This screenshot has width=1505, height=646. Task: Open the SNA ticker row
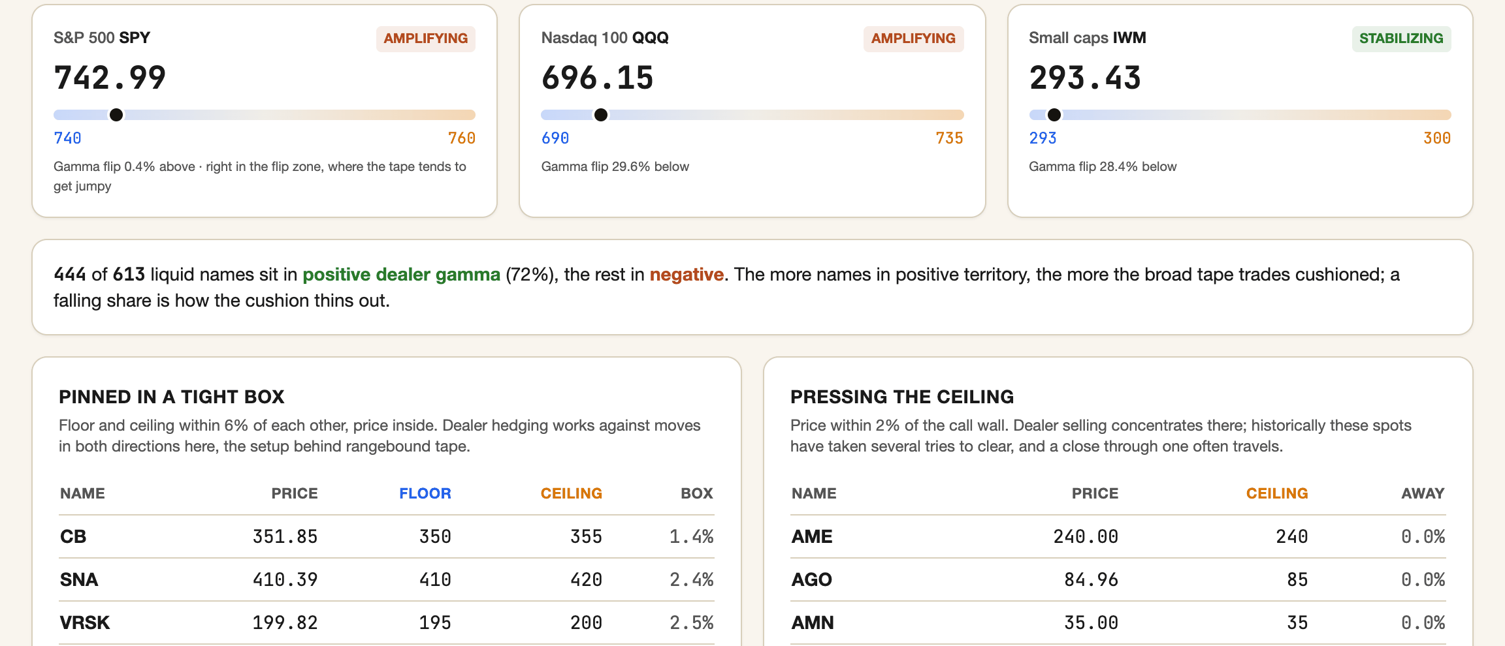pos(387,579)
